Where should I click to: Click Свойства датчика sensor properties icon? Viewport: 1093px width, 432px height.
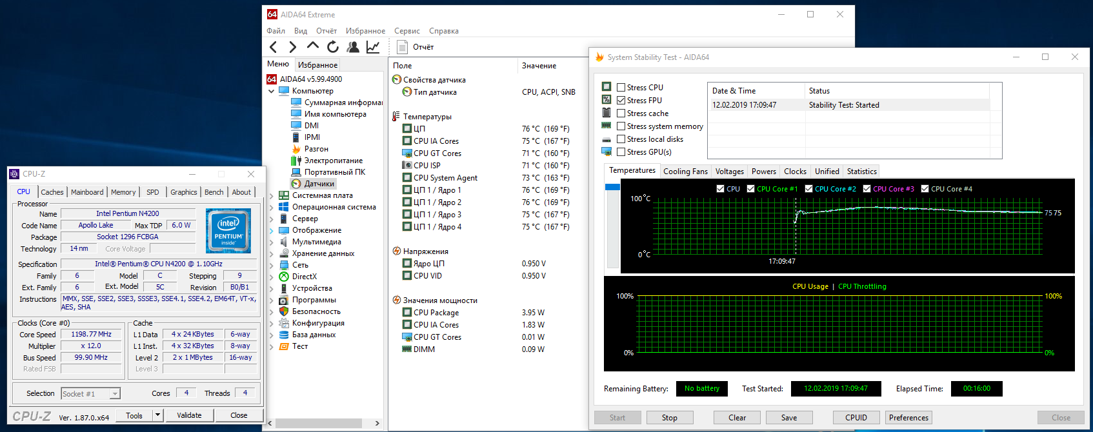coord(397,80)
